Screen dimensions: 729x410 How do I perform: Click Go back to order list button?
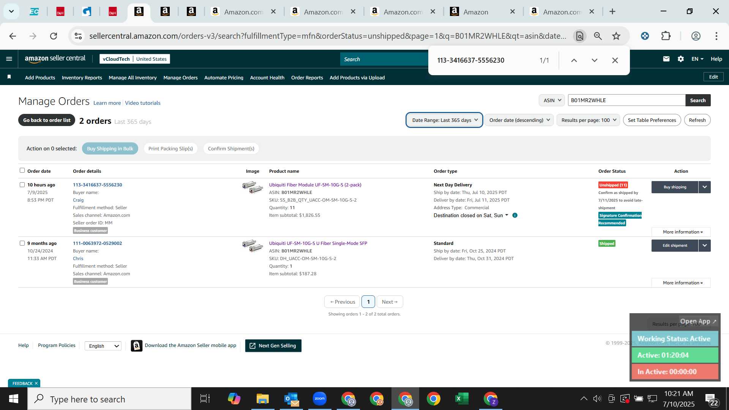click(x=47, y=120)
